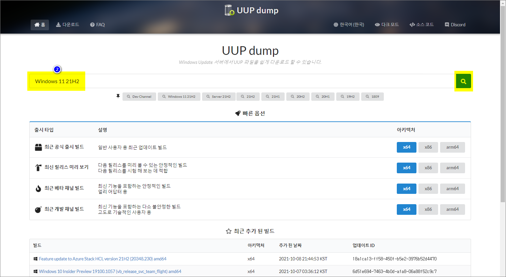This screenshot has height=277, width=506.
Task: Open the Discord link in navigation
Action: [455, 25]
